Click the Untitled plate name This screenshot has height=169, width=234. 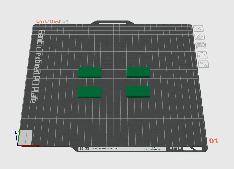point(48,21)
